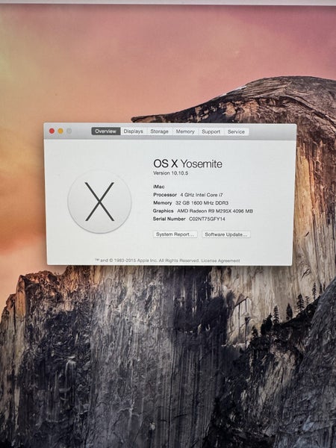Click the OS X Yosemite logo
The height and width of the screenshot is (448, 336).
click(x=99, y=202)
